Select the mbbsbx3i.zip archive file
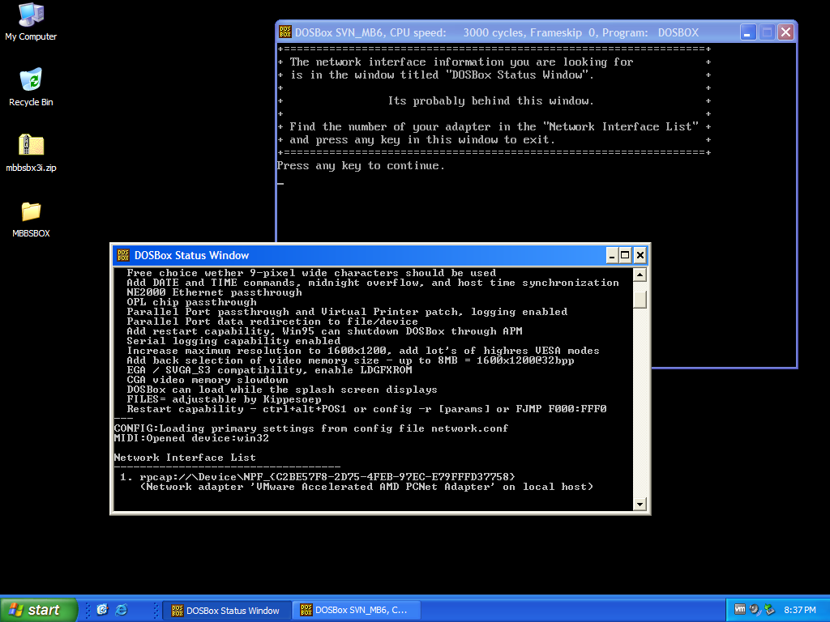 31,147
